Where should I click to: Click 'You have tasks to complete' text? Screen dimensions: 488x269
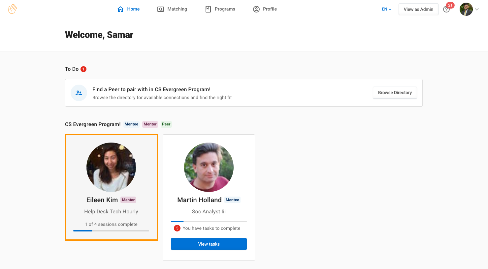[211, 228]
